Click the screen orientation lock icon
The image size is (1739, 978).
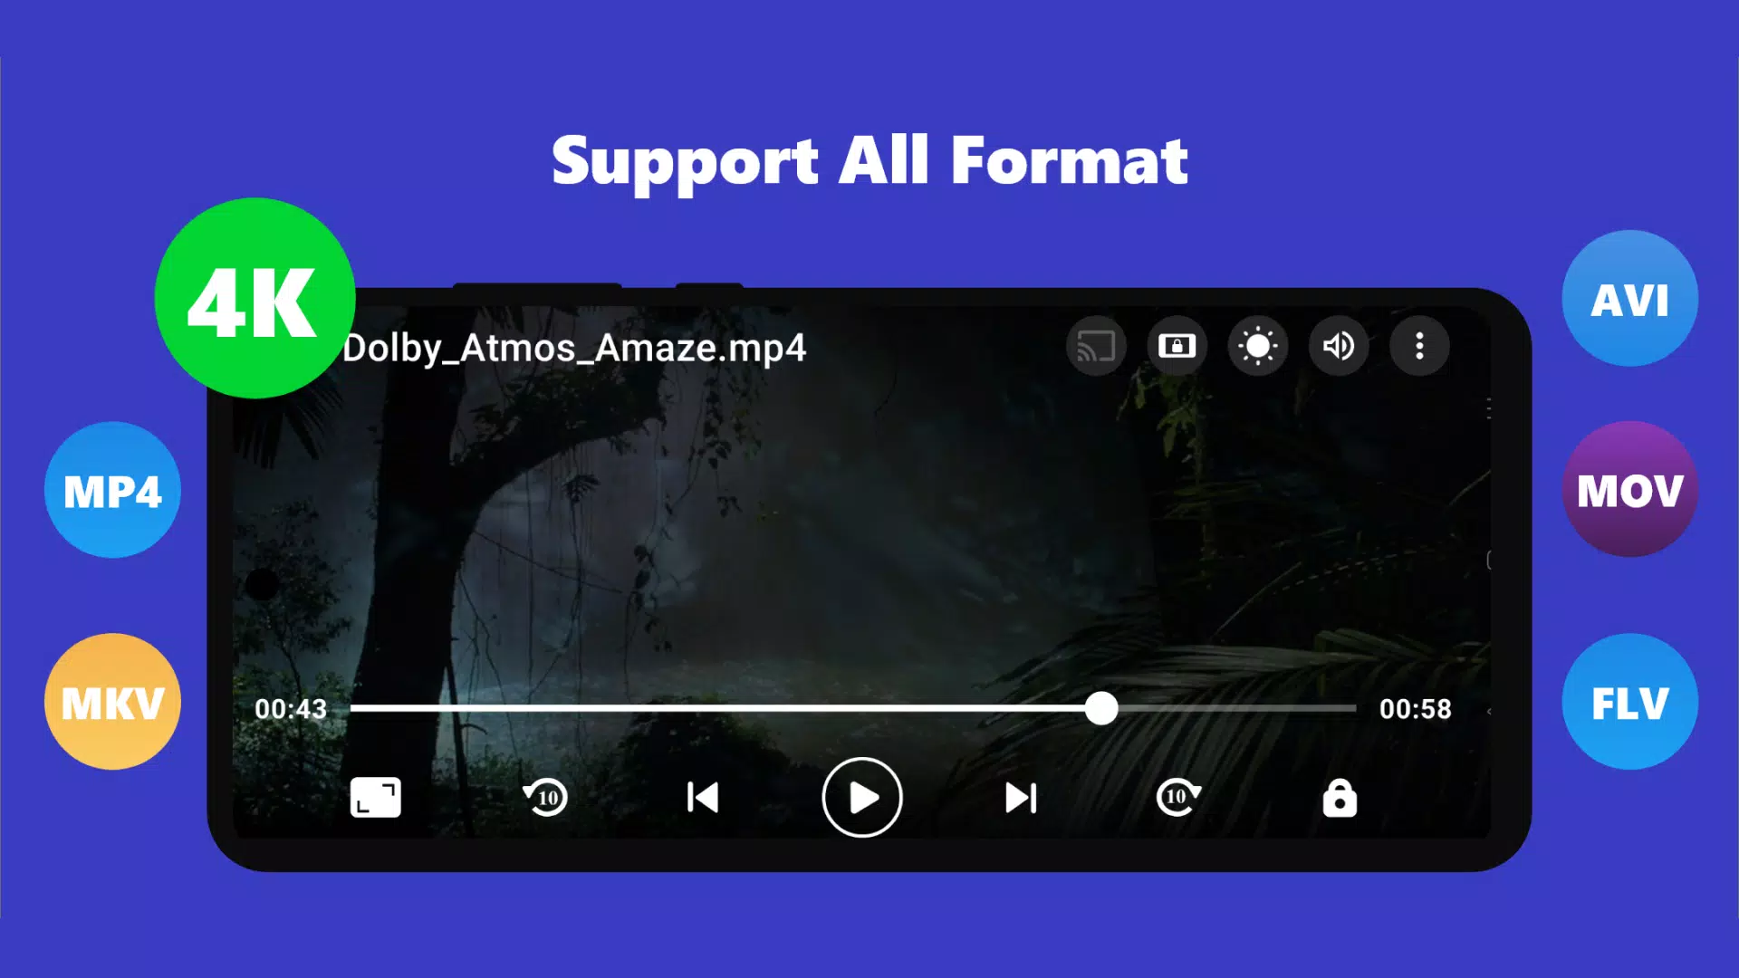tap(1177, 346)
